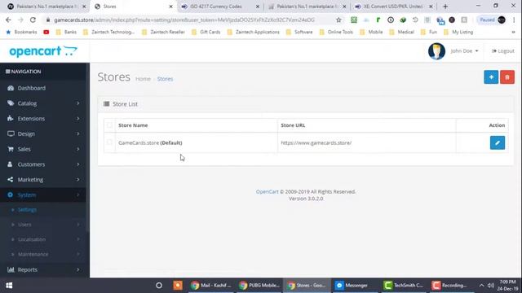The width and height of the screenshot is (522, 293).
Task: Open the Chrome three-dot menu
Action: pyautogui.click(x=514, y=20)
